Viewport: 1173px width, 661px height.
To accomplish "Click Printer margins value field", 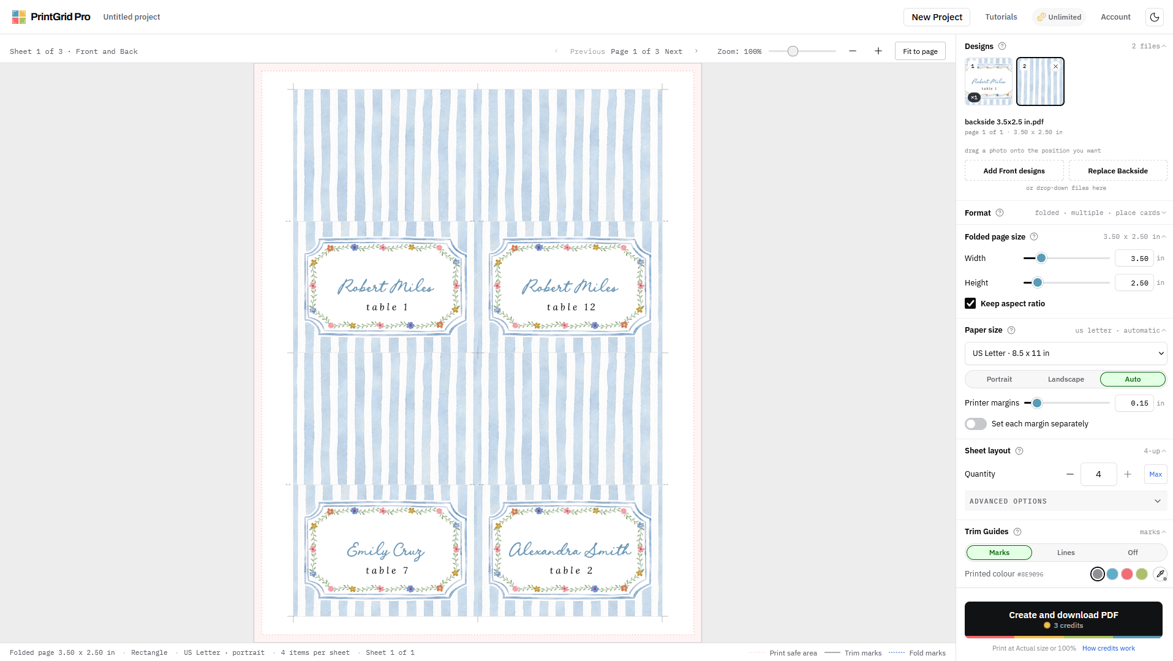I will [1134, 403].
